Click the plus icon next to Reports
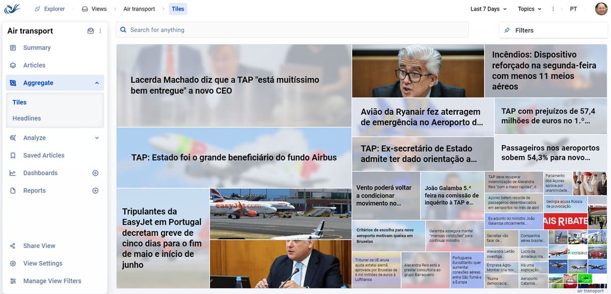611x294 pixels. point(95,191)
